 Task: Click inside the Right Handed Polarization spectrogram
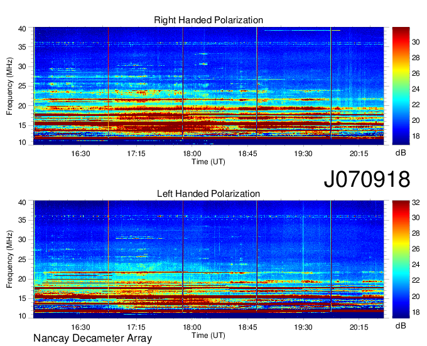(x=208, y=86)
